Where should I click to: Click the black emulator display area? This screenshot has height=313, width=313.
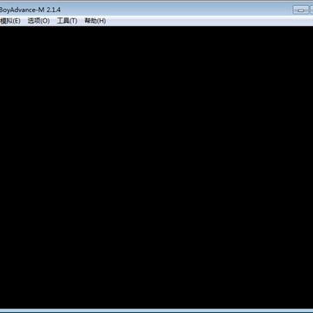(x=156, y=167)
